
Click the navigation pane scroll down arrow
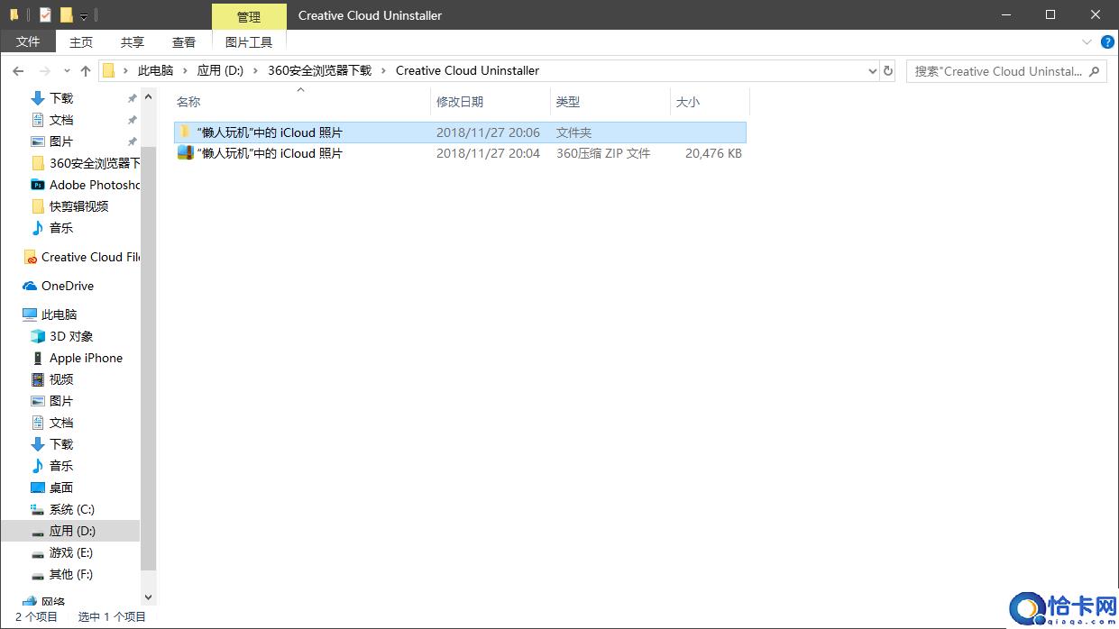click(149, 597)
